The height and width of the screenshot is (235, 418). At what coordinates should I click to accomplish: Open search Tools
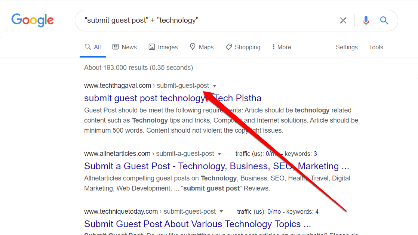click(376, 47)
